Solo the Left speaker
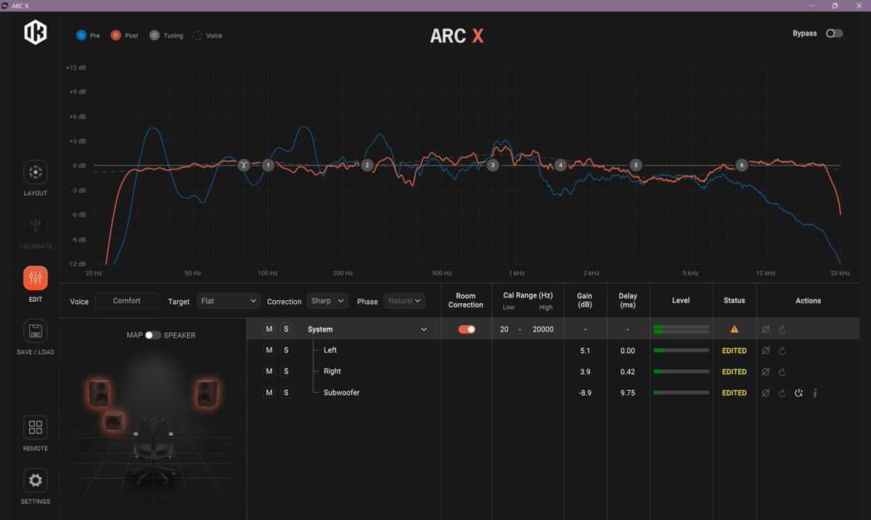This screenshot has height=520, width=871. click(286, 350)
